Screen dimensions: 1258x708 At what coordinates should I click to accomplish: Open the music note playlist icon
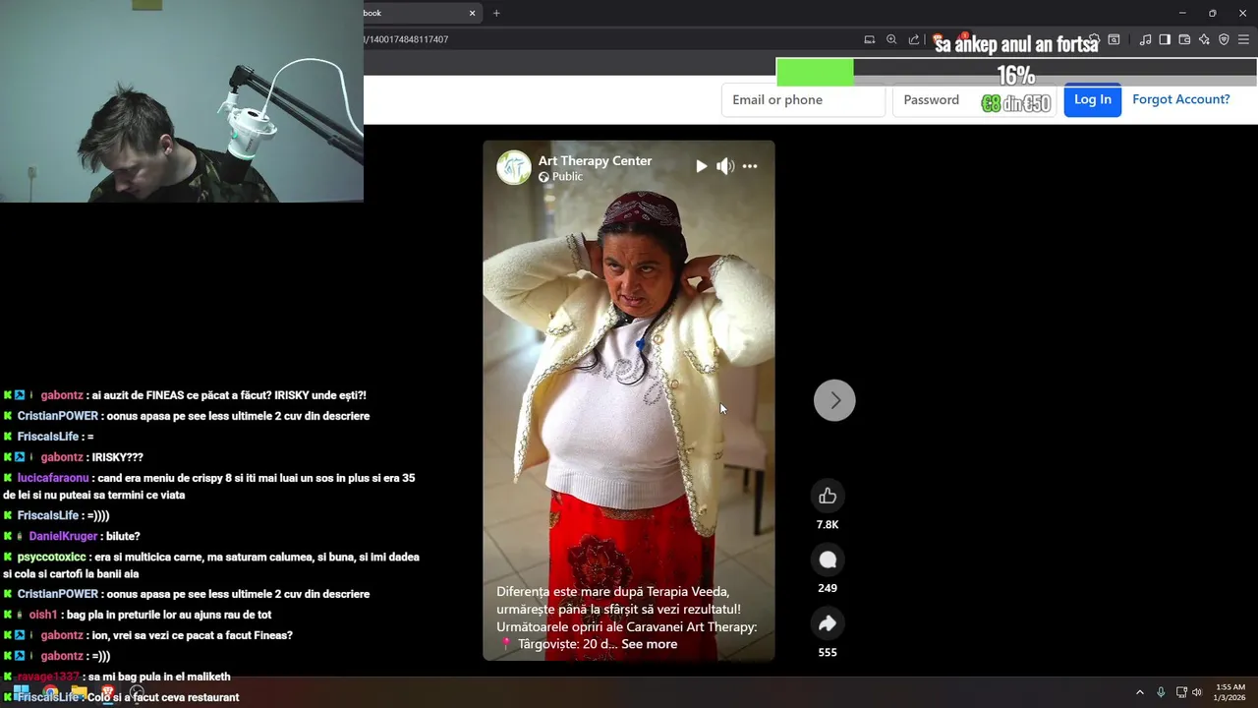pos(1145,39)
